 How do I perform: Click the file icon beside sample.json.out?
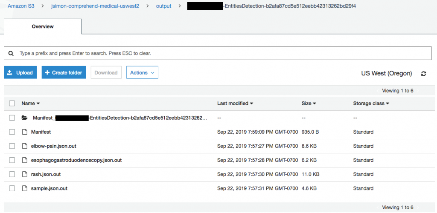tap(25, 189)
